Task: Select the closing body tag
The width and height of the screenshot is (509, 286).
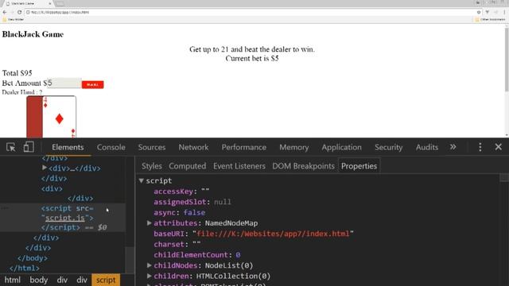Action: tap(33, 258)
